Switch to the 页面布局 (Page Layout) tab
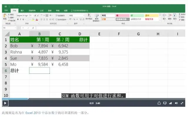 (32, 11)
